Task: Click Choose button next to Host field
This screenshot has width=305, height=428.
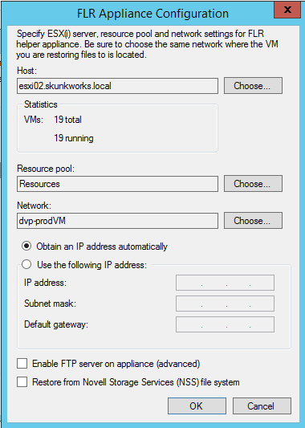Action: coord(253,86)
